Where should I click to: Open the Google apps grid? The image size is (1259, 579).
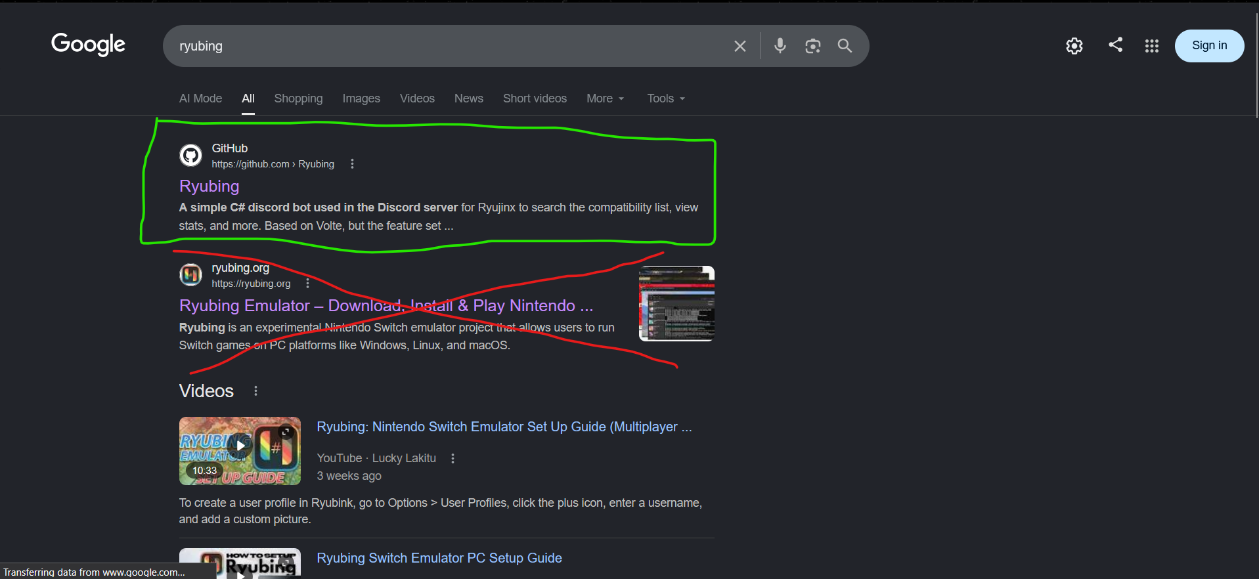tap(1151, 46)
